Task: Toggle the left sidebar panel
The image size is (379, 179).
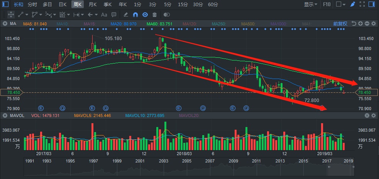Action: (x=5, y=5)
